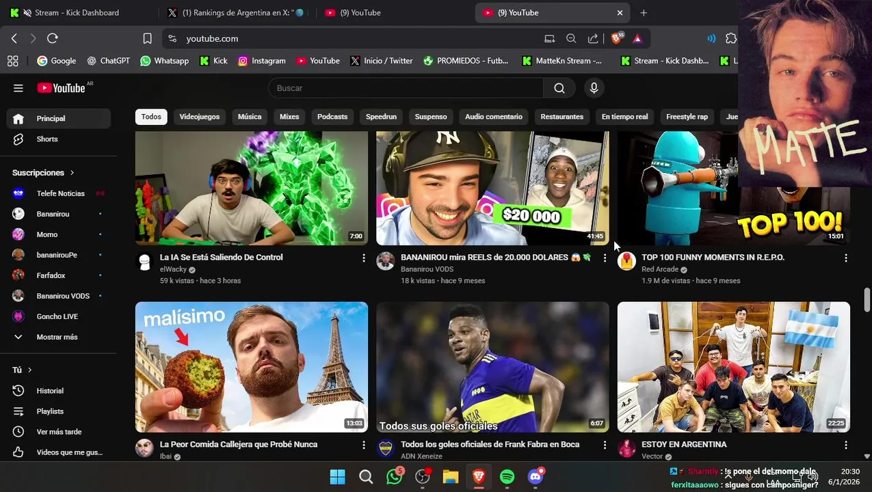Open the zoom magnifier icon in address bar
Viewport: 872px width, 492px height.
tap(571, 38)
